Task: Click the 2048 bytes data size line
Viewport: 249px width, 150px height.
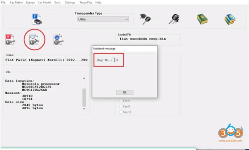Action: 33,105
